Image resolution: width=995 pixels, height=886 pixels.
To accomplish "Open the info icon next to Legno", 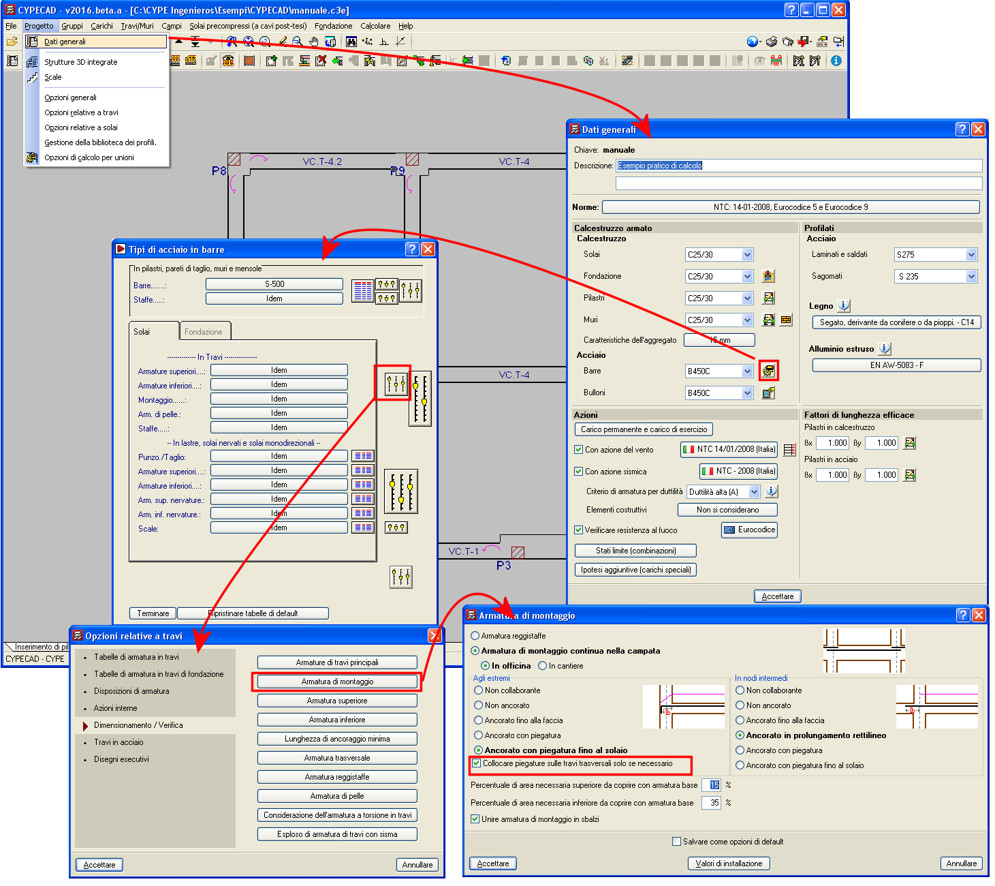I will click(x=843, y=305).
